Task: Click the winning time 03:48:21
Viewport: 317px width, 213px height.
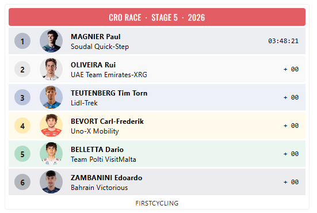Action: 283,41
